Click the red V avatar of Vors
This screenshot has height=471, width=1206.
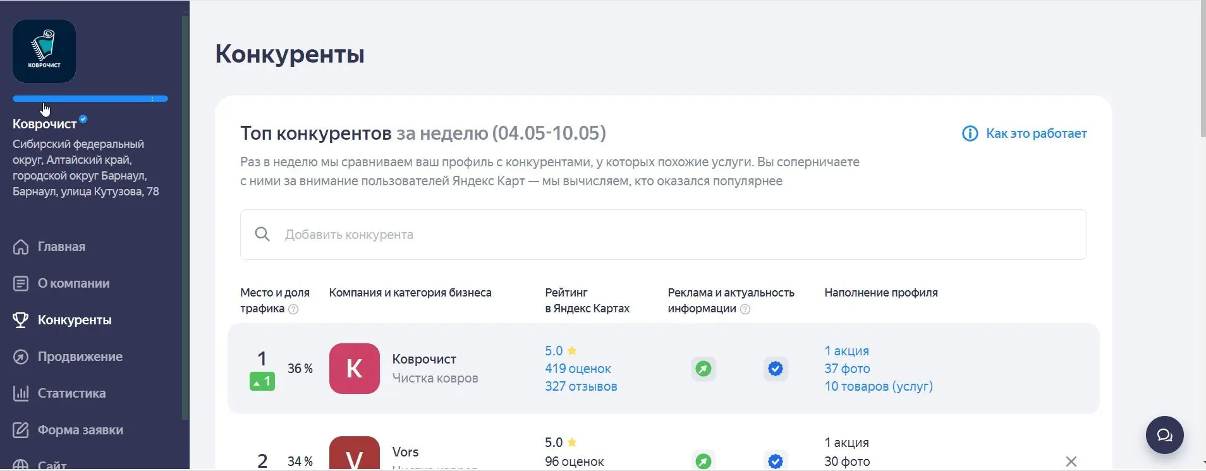click(355, 453)
